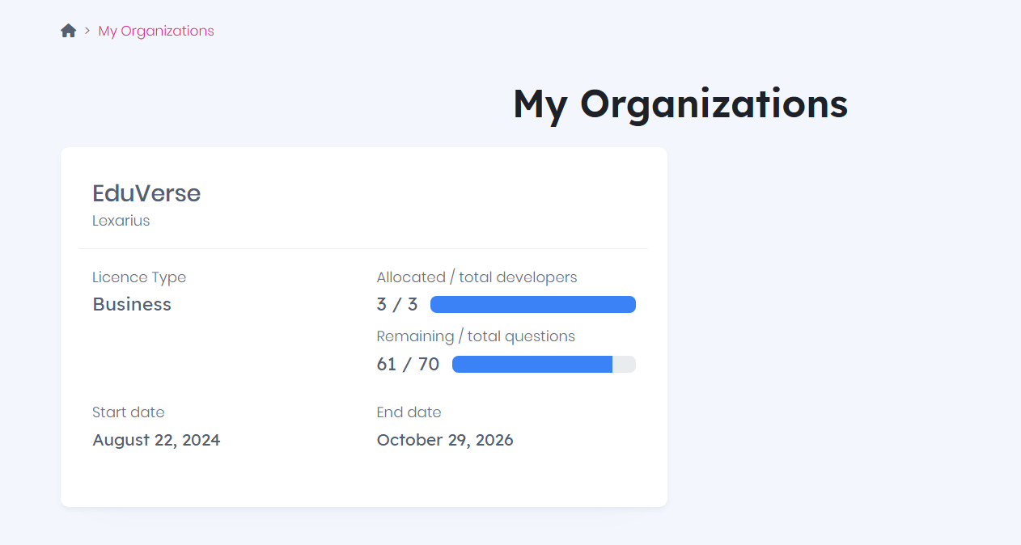Click the allocated developers progress bar
Viewport: 1021px width, 545px height.
click(532, 304)
